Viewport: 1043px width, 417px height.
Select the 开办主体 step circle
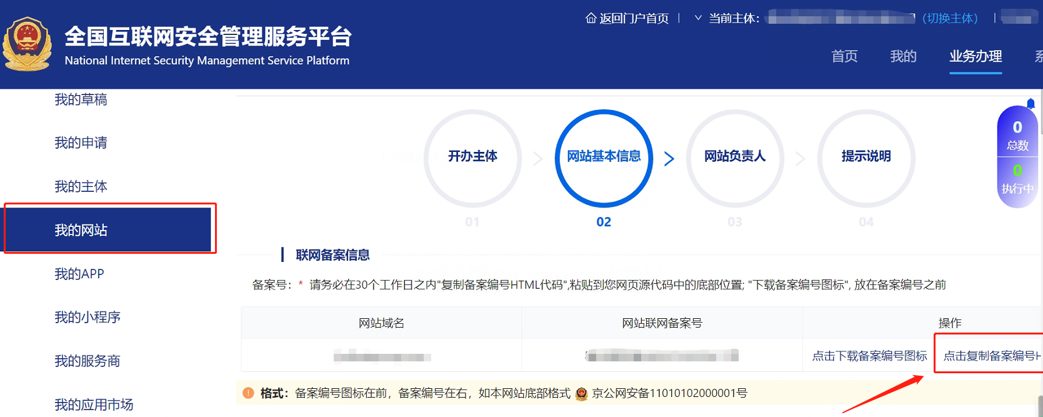472,158
